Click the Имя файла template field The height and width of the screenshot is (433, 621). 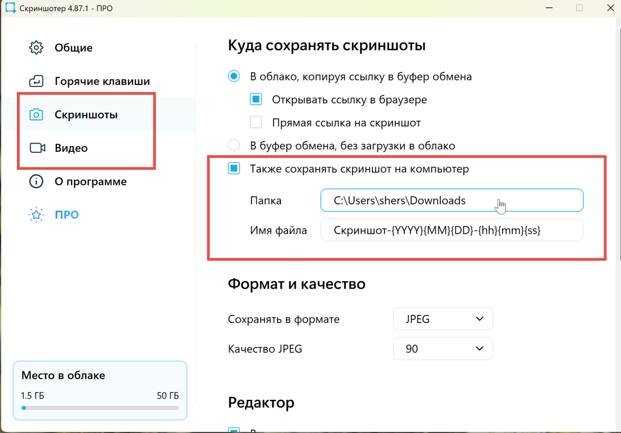tap(452, 230)
